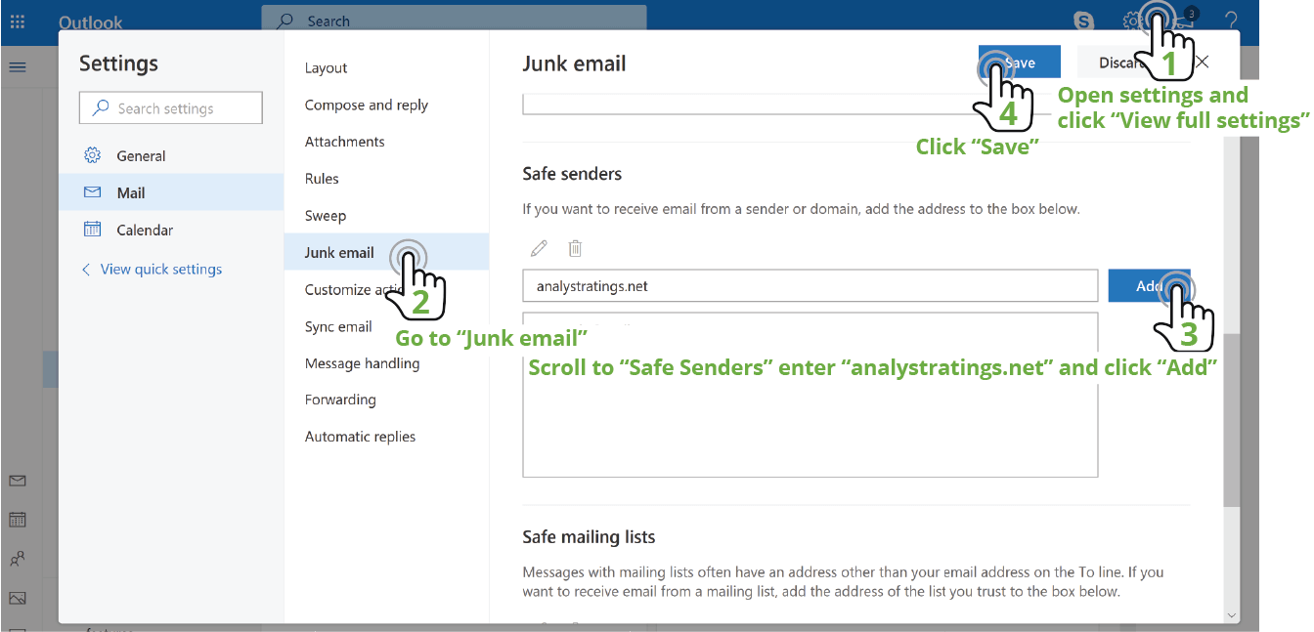The width and height of the screenshot is (1314, 632).
Task: Click the Mail icon in left rail
Action: click(x=18, y=481)
